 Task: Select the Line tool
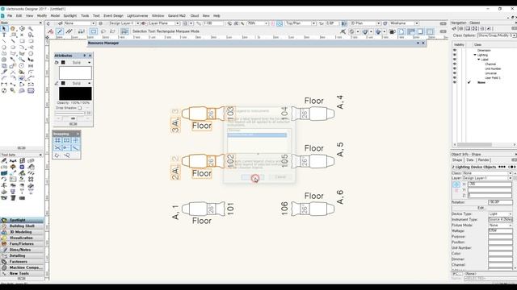(x=4, y=41)
